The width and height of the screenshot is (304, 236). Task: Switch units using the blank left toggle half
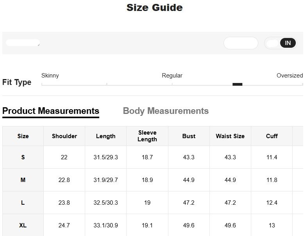click(273, 43)
